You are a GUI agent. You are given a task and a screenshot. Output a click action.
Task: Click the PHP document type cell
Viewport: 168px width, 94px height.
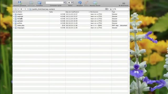pos(120,26)
